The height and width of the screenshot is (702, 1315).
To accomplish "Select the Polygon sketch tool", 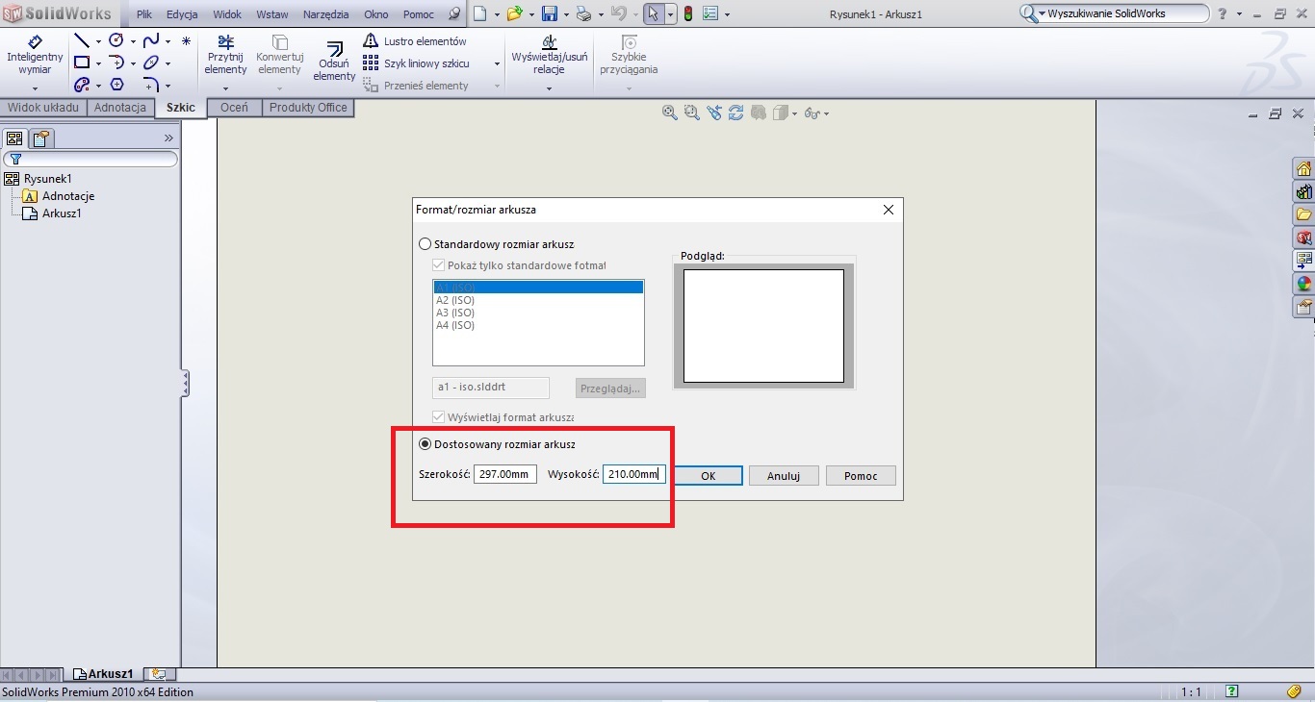I will (x=116, y=85).
